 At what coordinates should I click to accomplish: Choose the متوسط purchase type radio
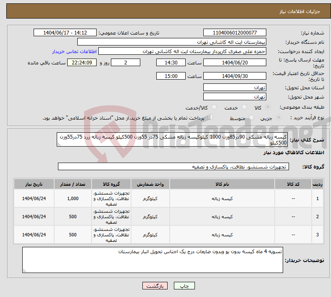[252, 118]
